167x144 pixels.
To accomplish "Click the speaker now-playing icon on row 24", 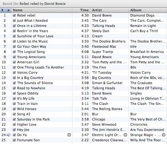I will [x=9, y=135].
